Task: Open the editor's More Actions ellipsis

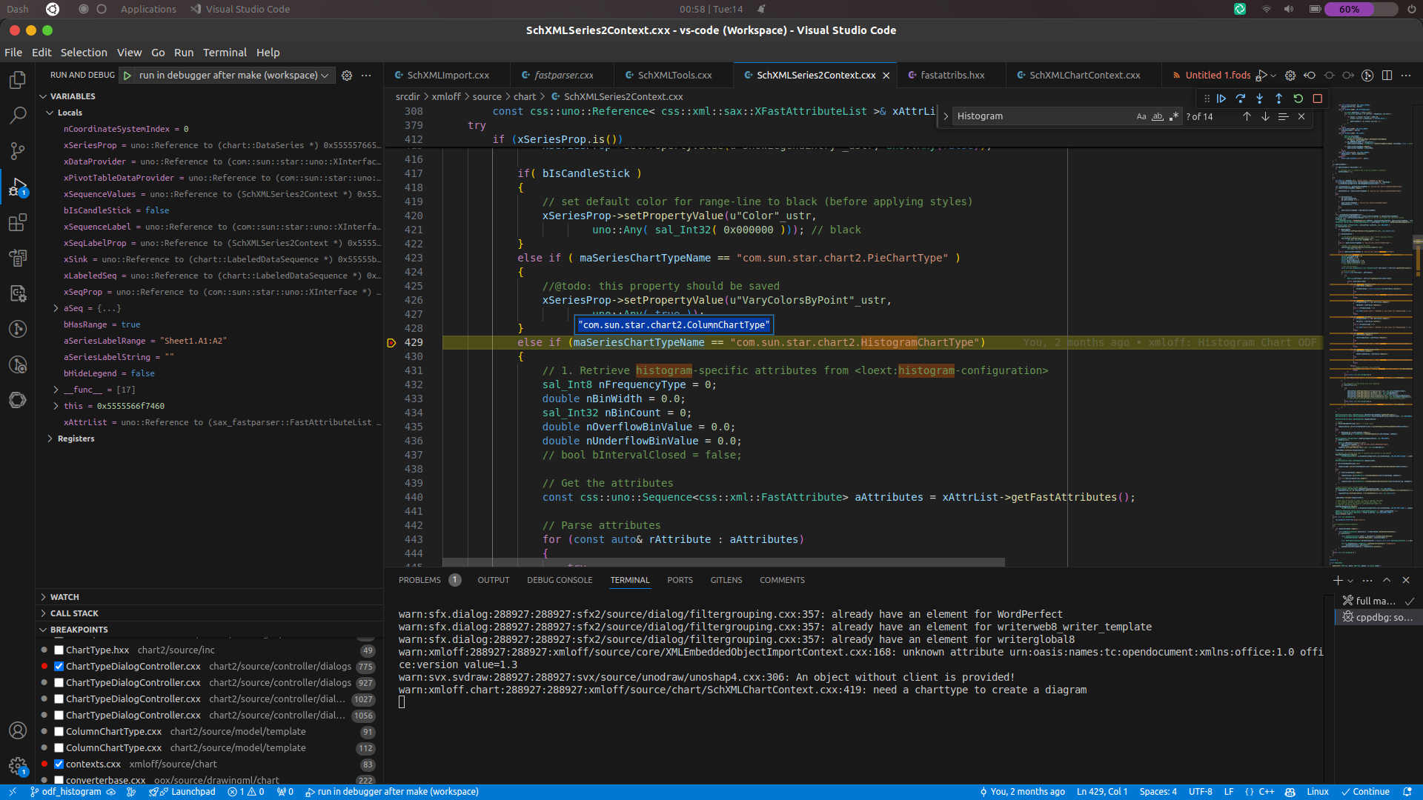Action: 1406,76
